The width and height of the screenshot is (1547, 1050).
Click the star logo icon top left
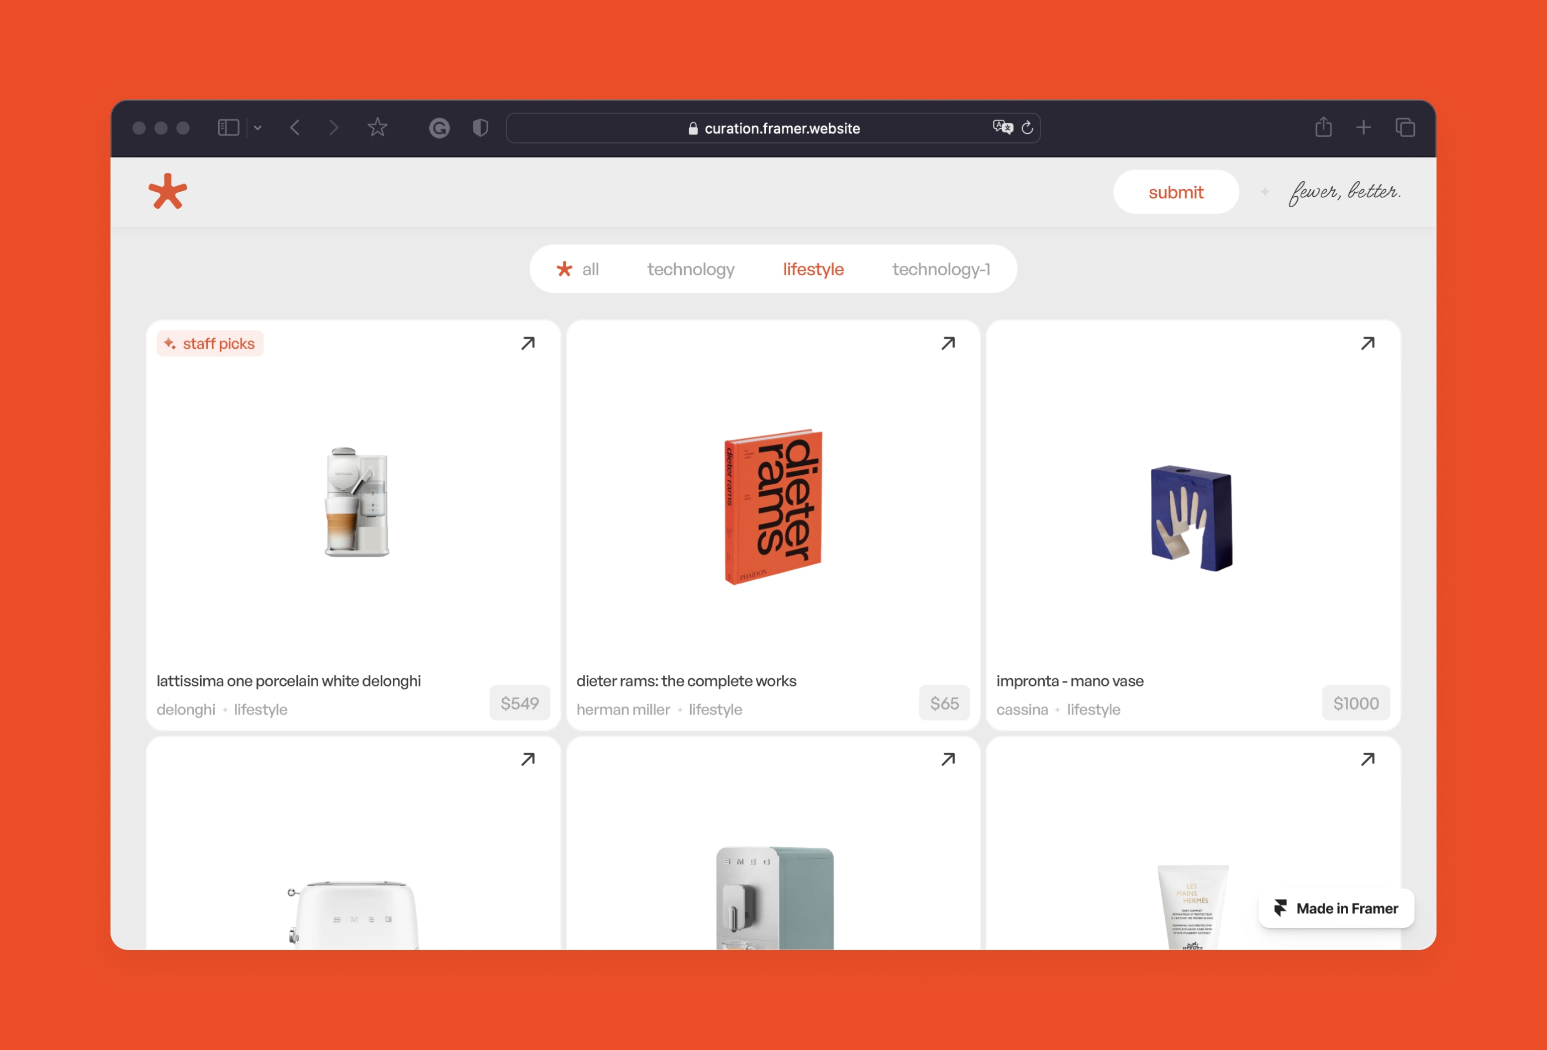167,191
